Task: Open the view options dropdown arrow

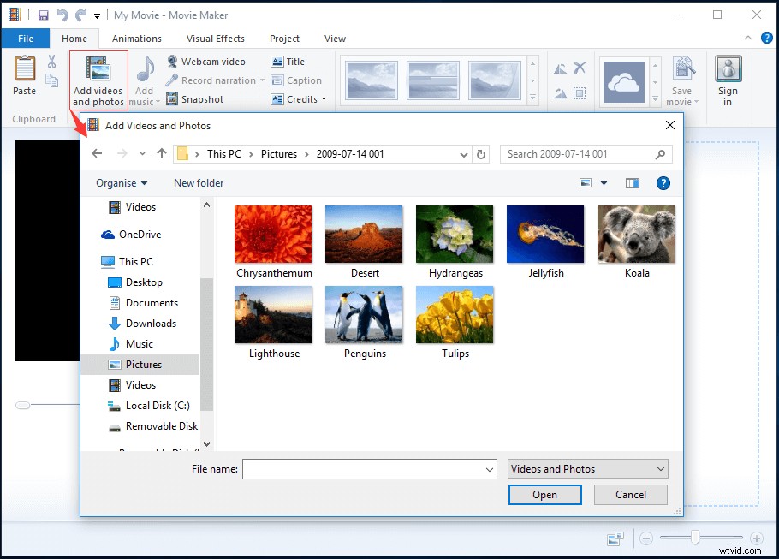Action: (603, 182)
